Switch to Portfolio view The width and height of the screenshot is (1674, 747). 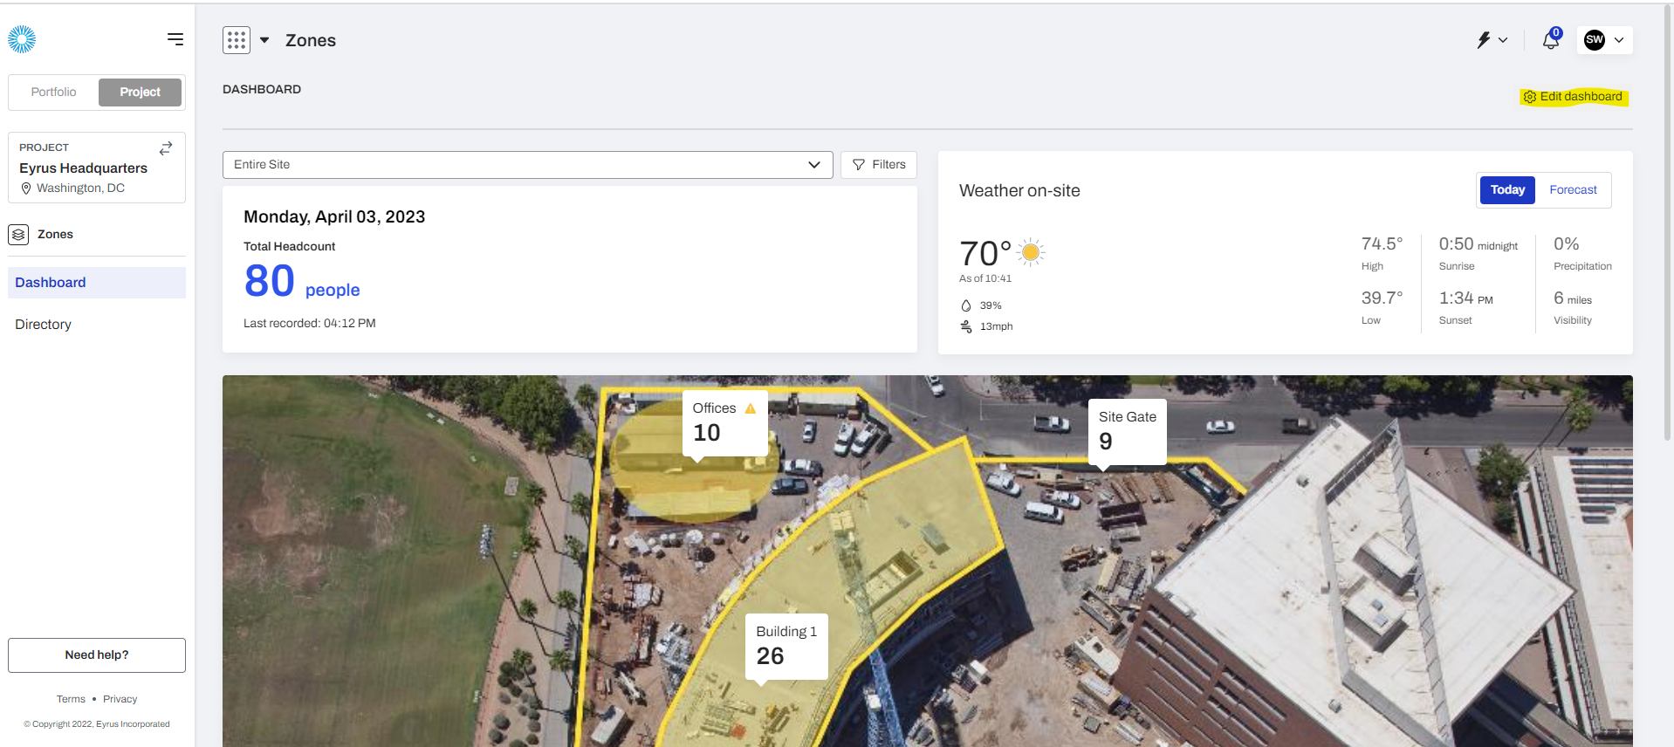54,92
